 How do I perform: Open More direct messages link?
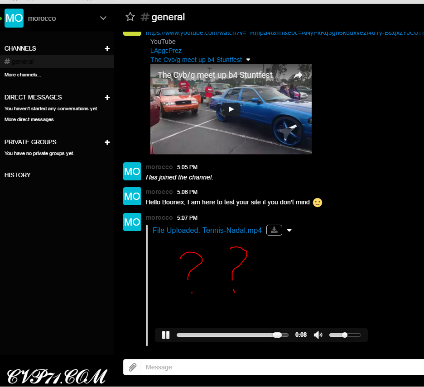click(x=31, y=119)
